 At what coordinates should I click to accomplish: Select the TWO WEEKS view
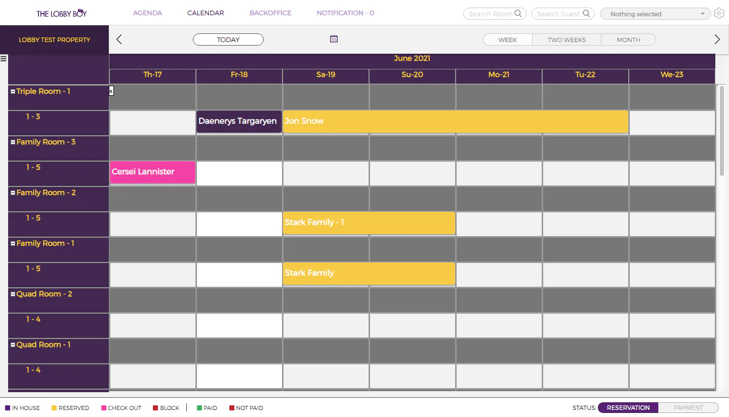tap(566, 40)
